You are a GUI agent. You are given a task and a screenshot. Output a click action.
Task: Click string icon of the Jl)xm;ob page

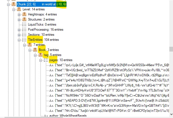pos(51,85)
